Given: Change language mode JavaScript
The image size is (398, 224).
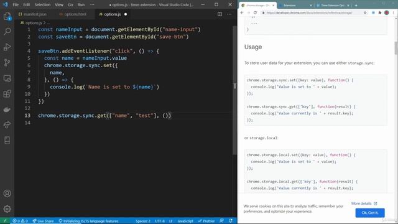Looking at the screenshot, I should click(185, 221).
